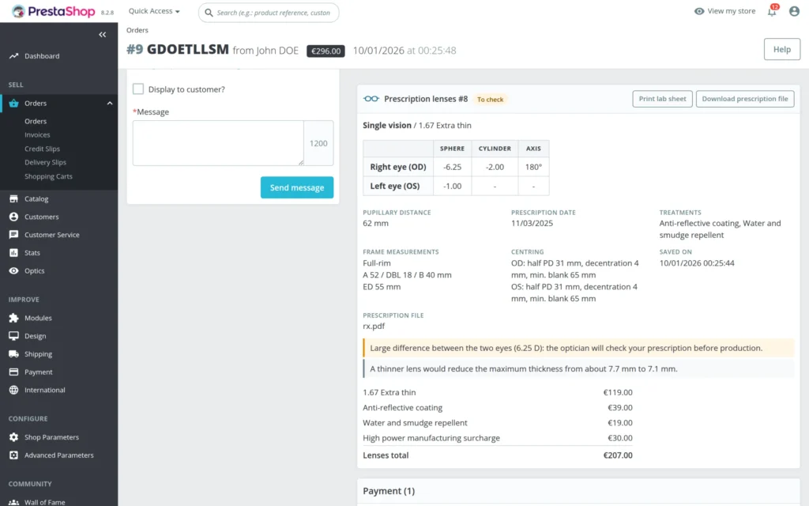The width and height of the screenshot is (809, 506).
Task: Click the €296.00 order total badge
Action: (x=325, y=51)
